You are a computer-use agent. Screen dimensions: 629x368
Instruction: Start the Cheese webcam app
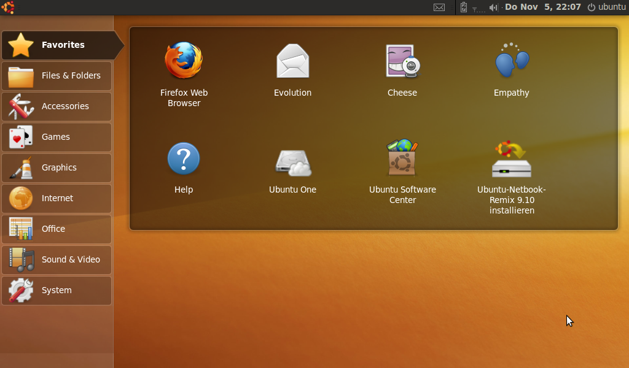click(x=402, y=70)
